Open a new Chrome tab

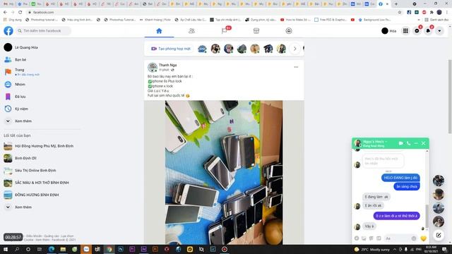(x=395, y=4)
